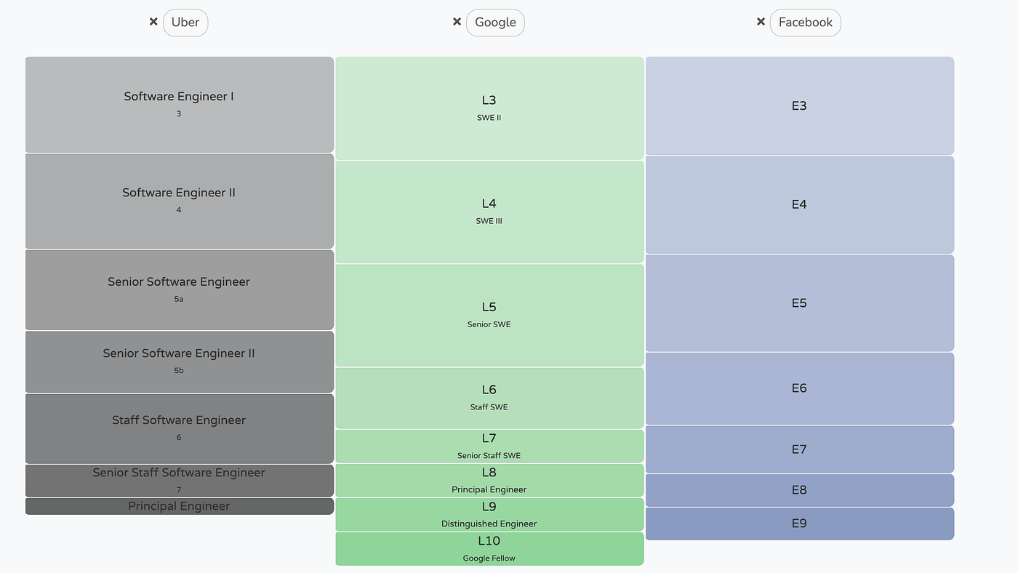Click the Uber company tag
The image size is (1018, 573).
[185, 23]
